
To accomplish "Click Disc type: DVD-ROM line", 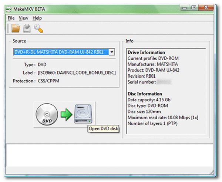I will click(148, 106).
